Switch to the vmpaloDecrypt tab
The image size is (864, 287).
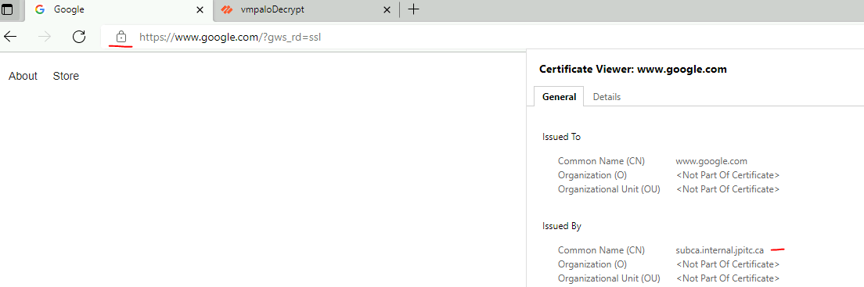tap(307, 10)
